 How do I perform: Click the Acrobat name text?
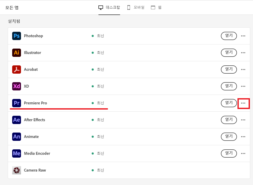[31, 70]
